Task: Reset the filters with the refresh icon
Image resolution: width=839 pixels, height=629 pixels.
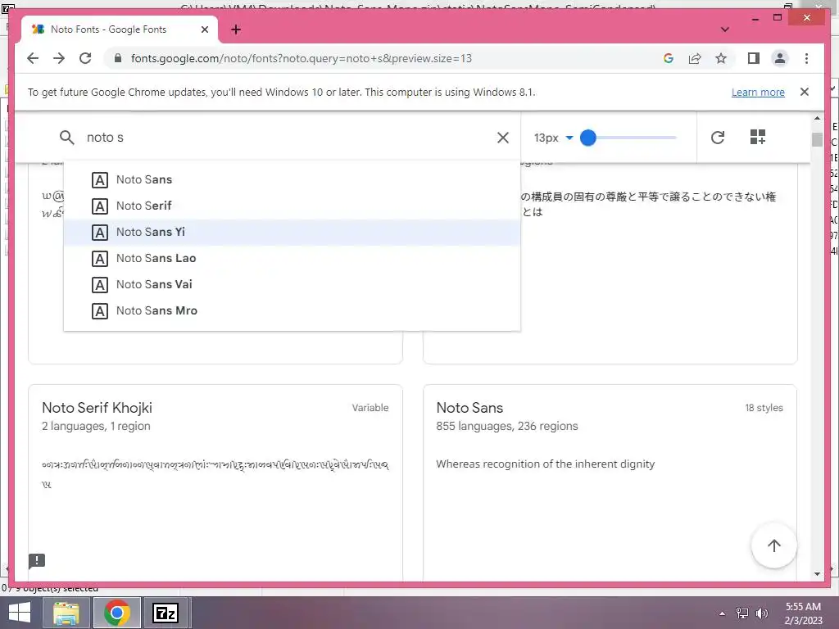Action: pyautogui.click(x=718, y=138)
